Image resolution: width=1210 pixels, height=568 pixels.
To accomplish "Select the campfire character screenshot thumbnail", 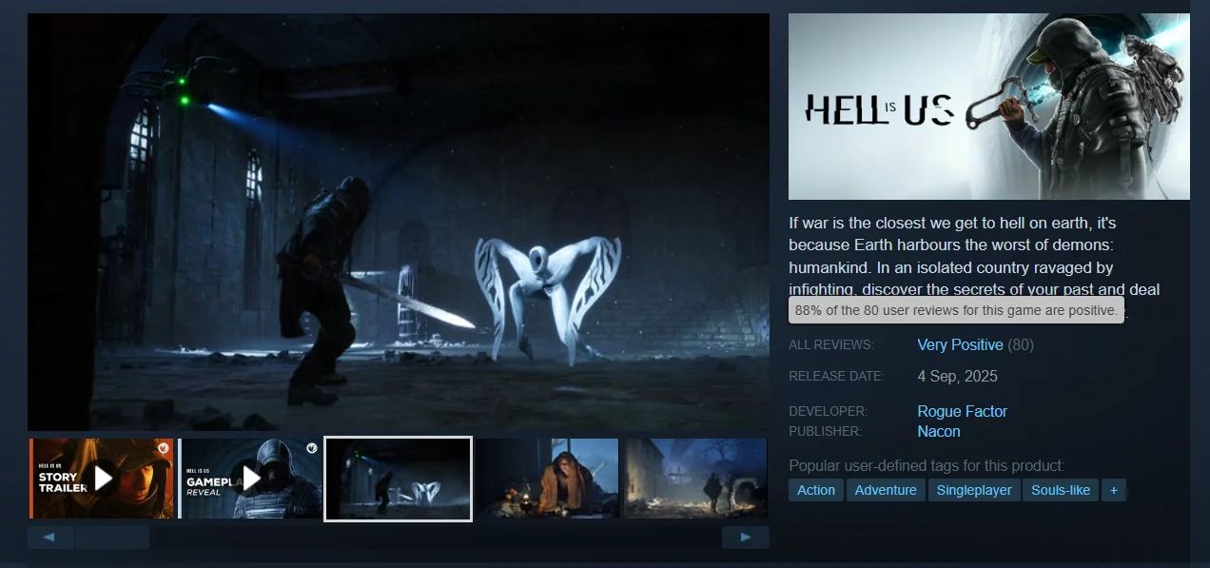I will pos(547,479).
